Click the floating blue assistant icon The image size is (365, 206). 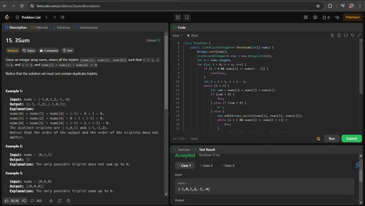[357, 165]
